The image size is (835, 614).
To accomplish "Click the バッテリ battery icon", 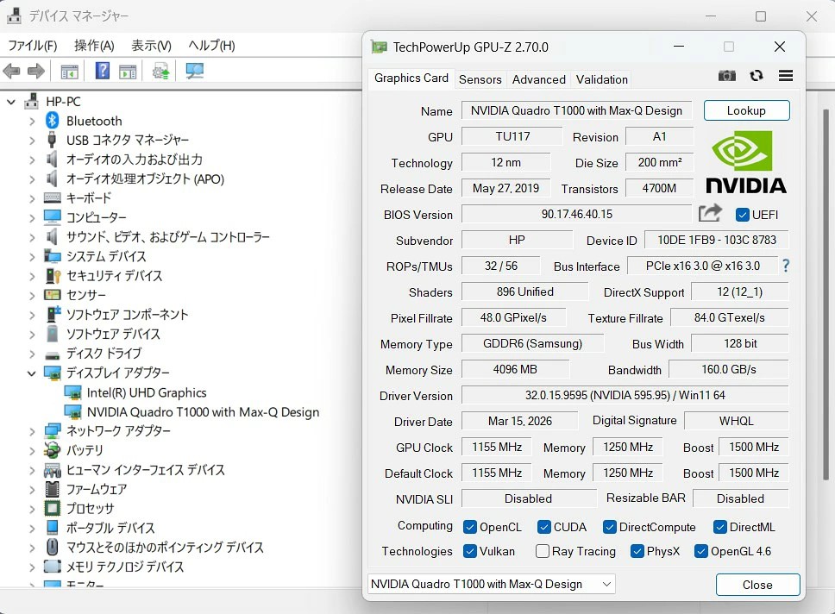I will click(52, 450).
